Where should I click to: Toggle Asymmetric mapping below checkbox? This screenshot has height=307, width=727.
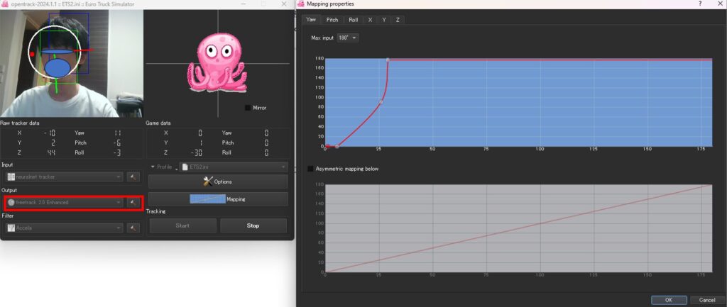pos(311,169)
